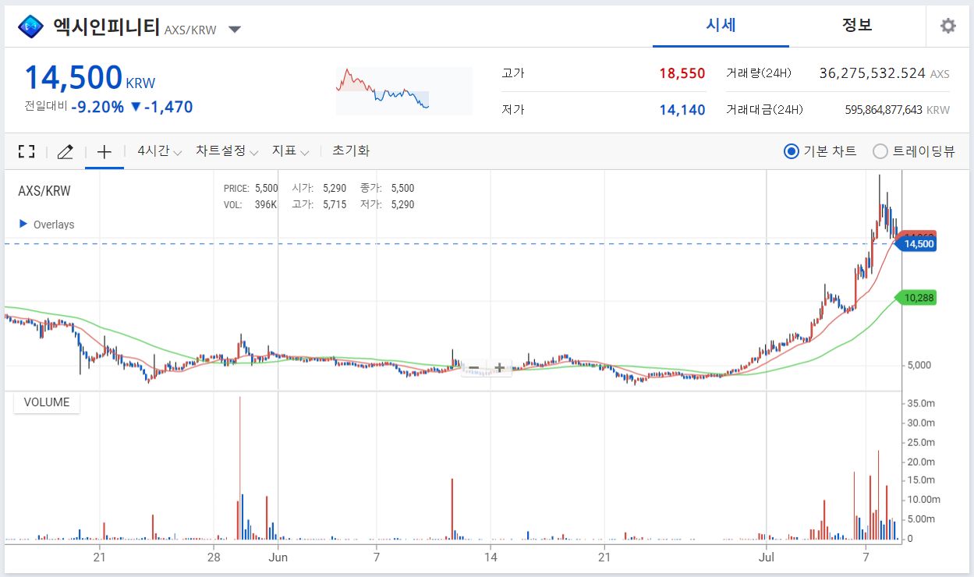Click the 396K VOL value in chart header
Image resolution: width=974 pixels, height=577 pixels.
pos(265,204)
